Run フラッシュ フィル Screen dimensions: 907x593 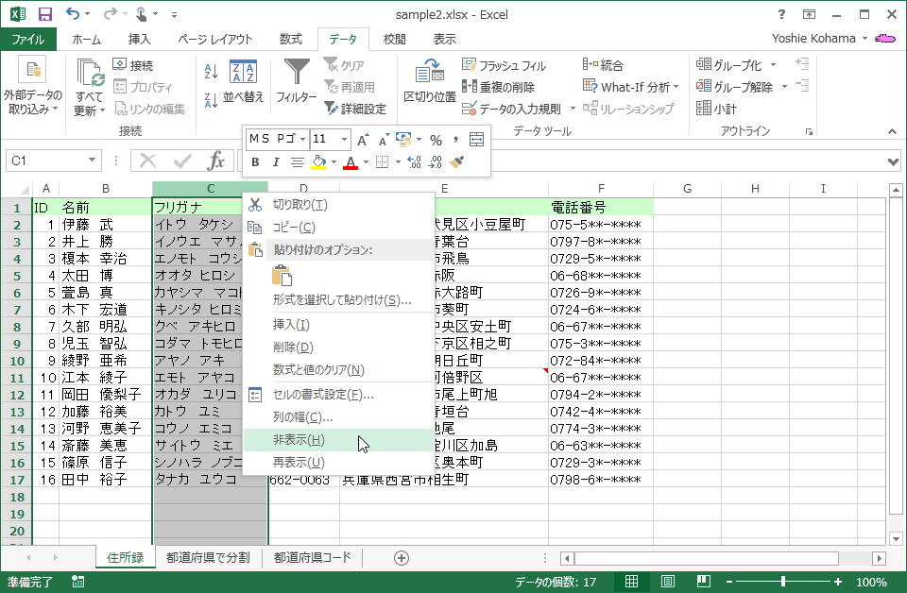point(504,65)
